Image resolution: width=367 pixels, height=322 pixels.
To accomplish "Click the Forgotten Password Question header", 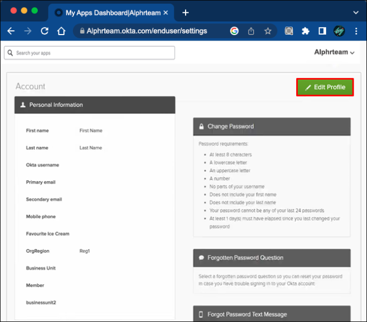I will click(x=272, y=258).
